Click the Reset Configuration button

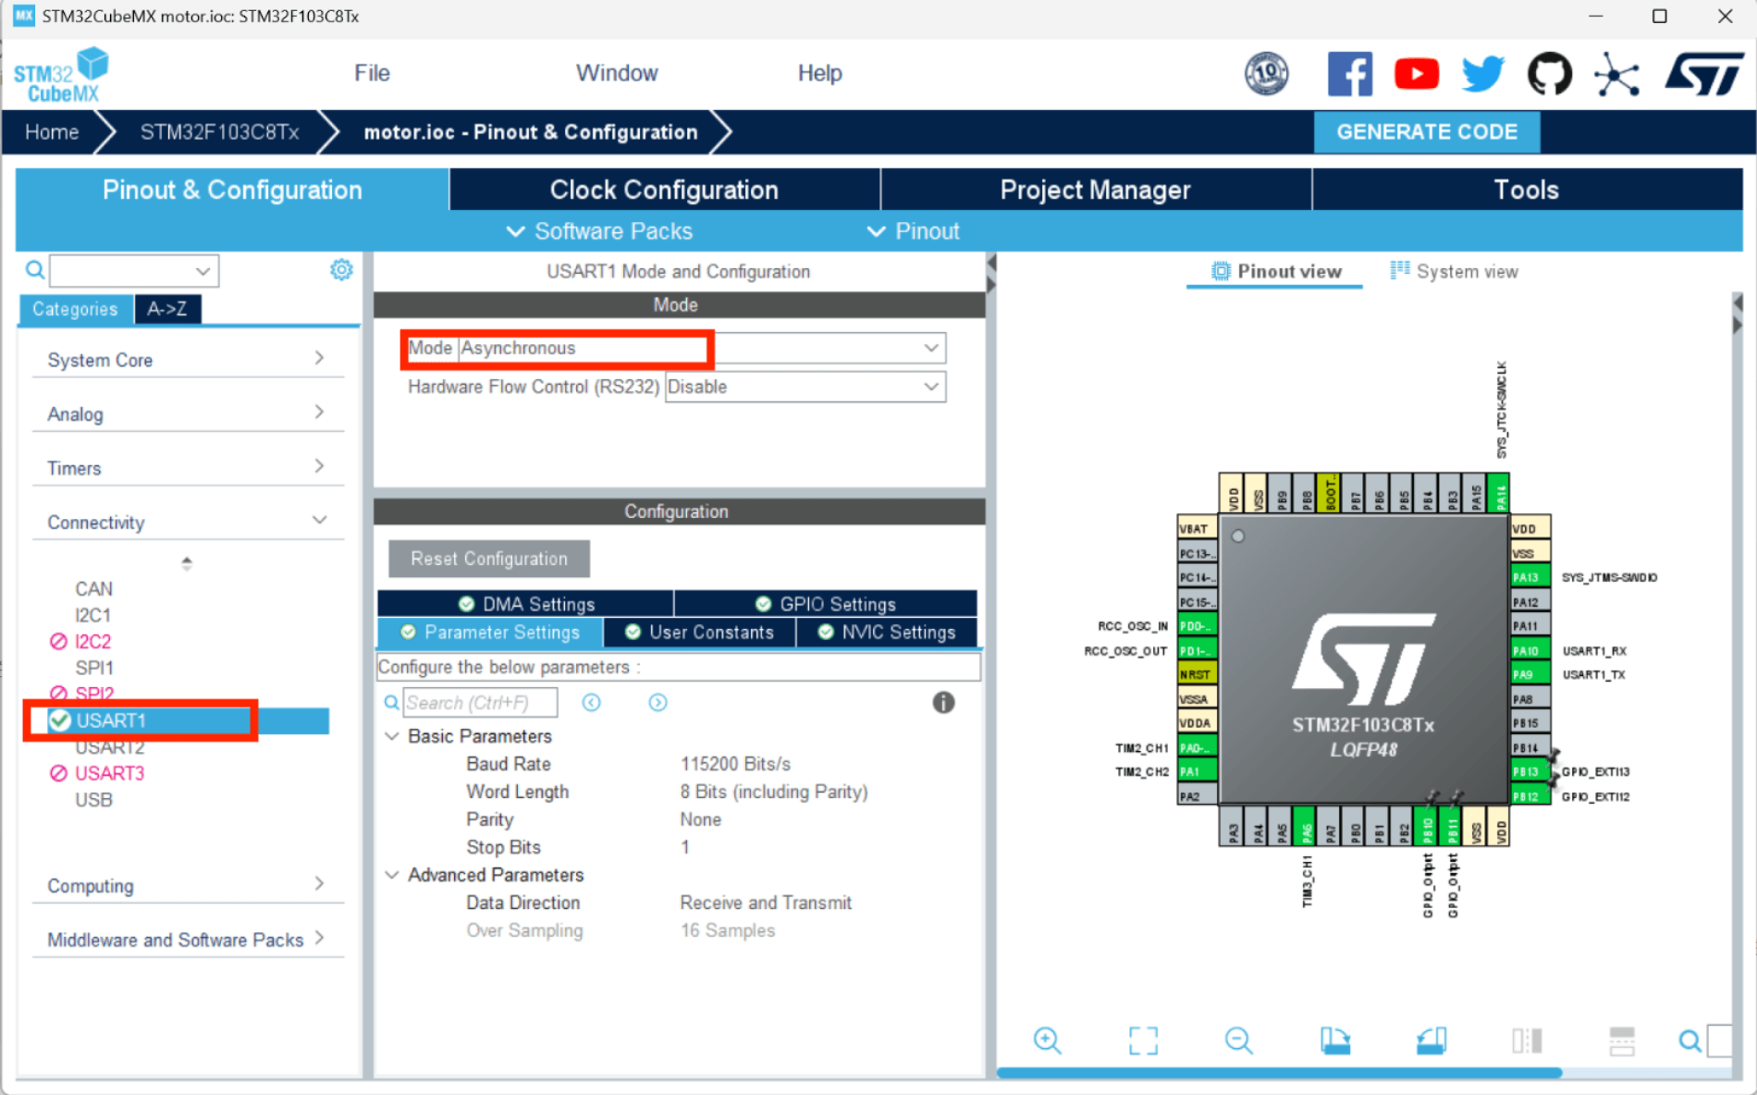[489, 559]
